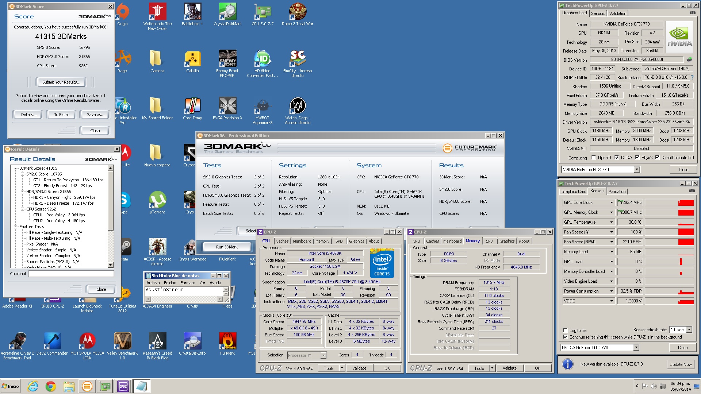Launch CrystalDiskMark from the desktop
Image resolution: width=701 pixels, height=394 pixels.
coord(227,14)
